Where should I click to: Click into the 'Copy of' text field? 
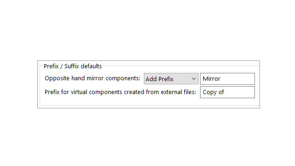pos(227,92)
